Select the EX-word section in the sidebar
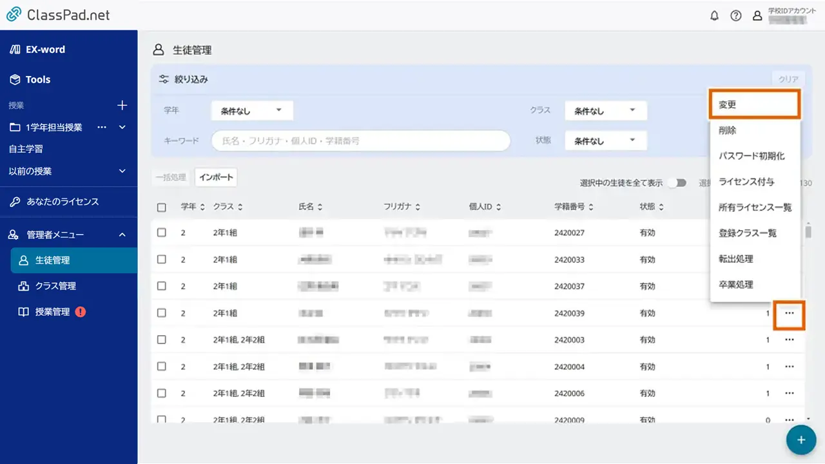The height and width of the screenshot is (464, 825). 44,49
